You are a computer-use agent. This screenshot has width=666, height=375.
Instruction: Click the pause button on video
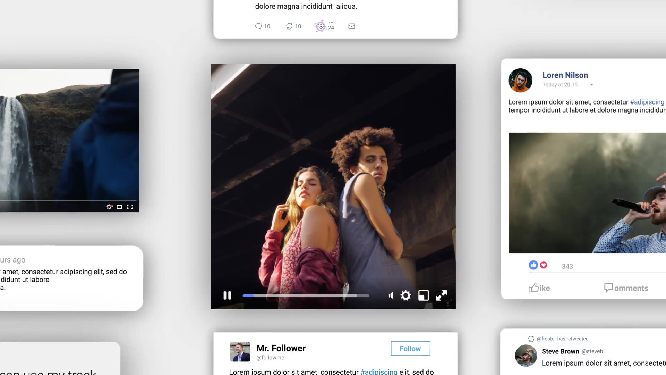227,295
